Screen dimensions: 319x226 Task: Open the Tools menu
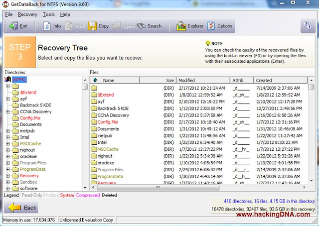(49, 14)
